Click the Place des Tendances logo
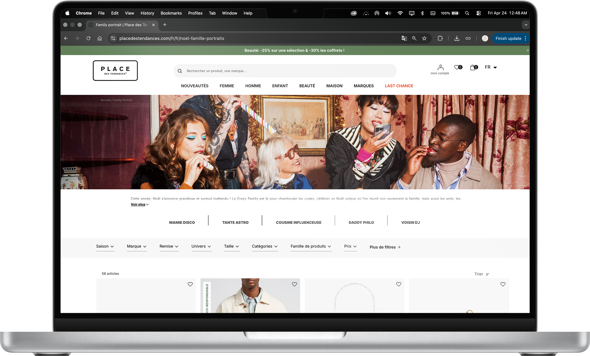 coord(115,71)
